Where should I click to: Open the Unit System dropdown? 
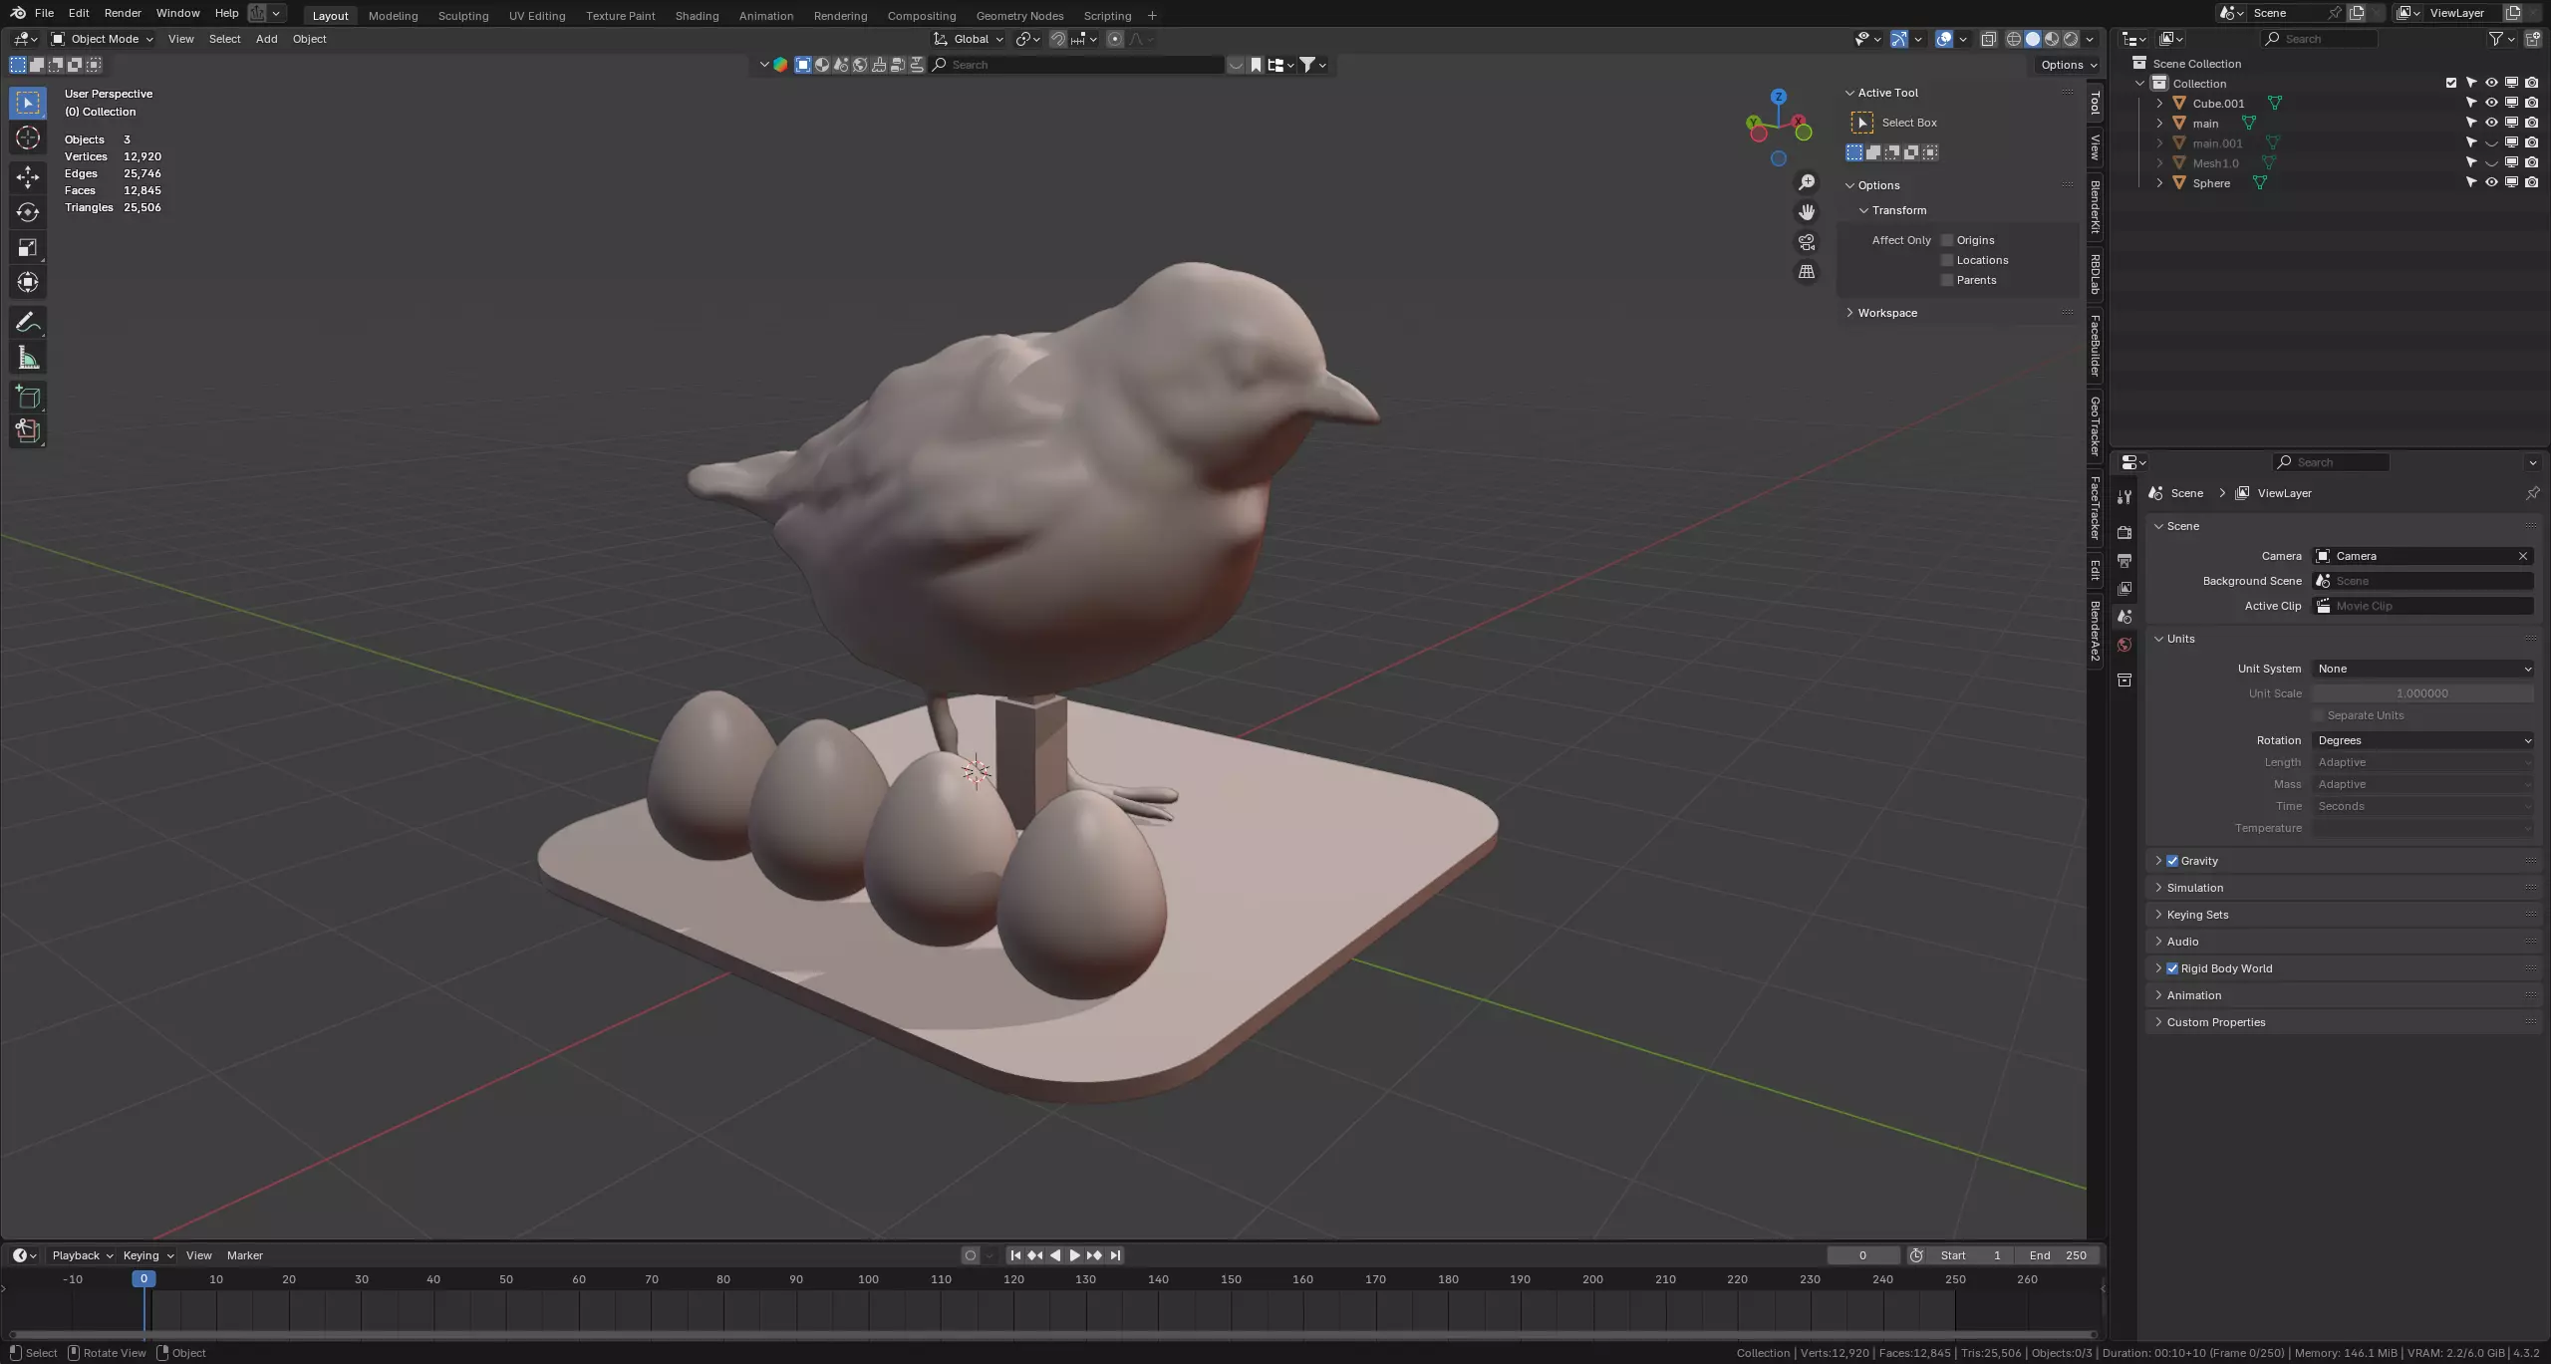click(x=2422, y=669)
